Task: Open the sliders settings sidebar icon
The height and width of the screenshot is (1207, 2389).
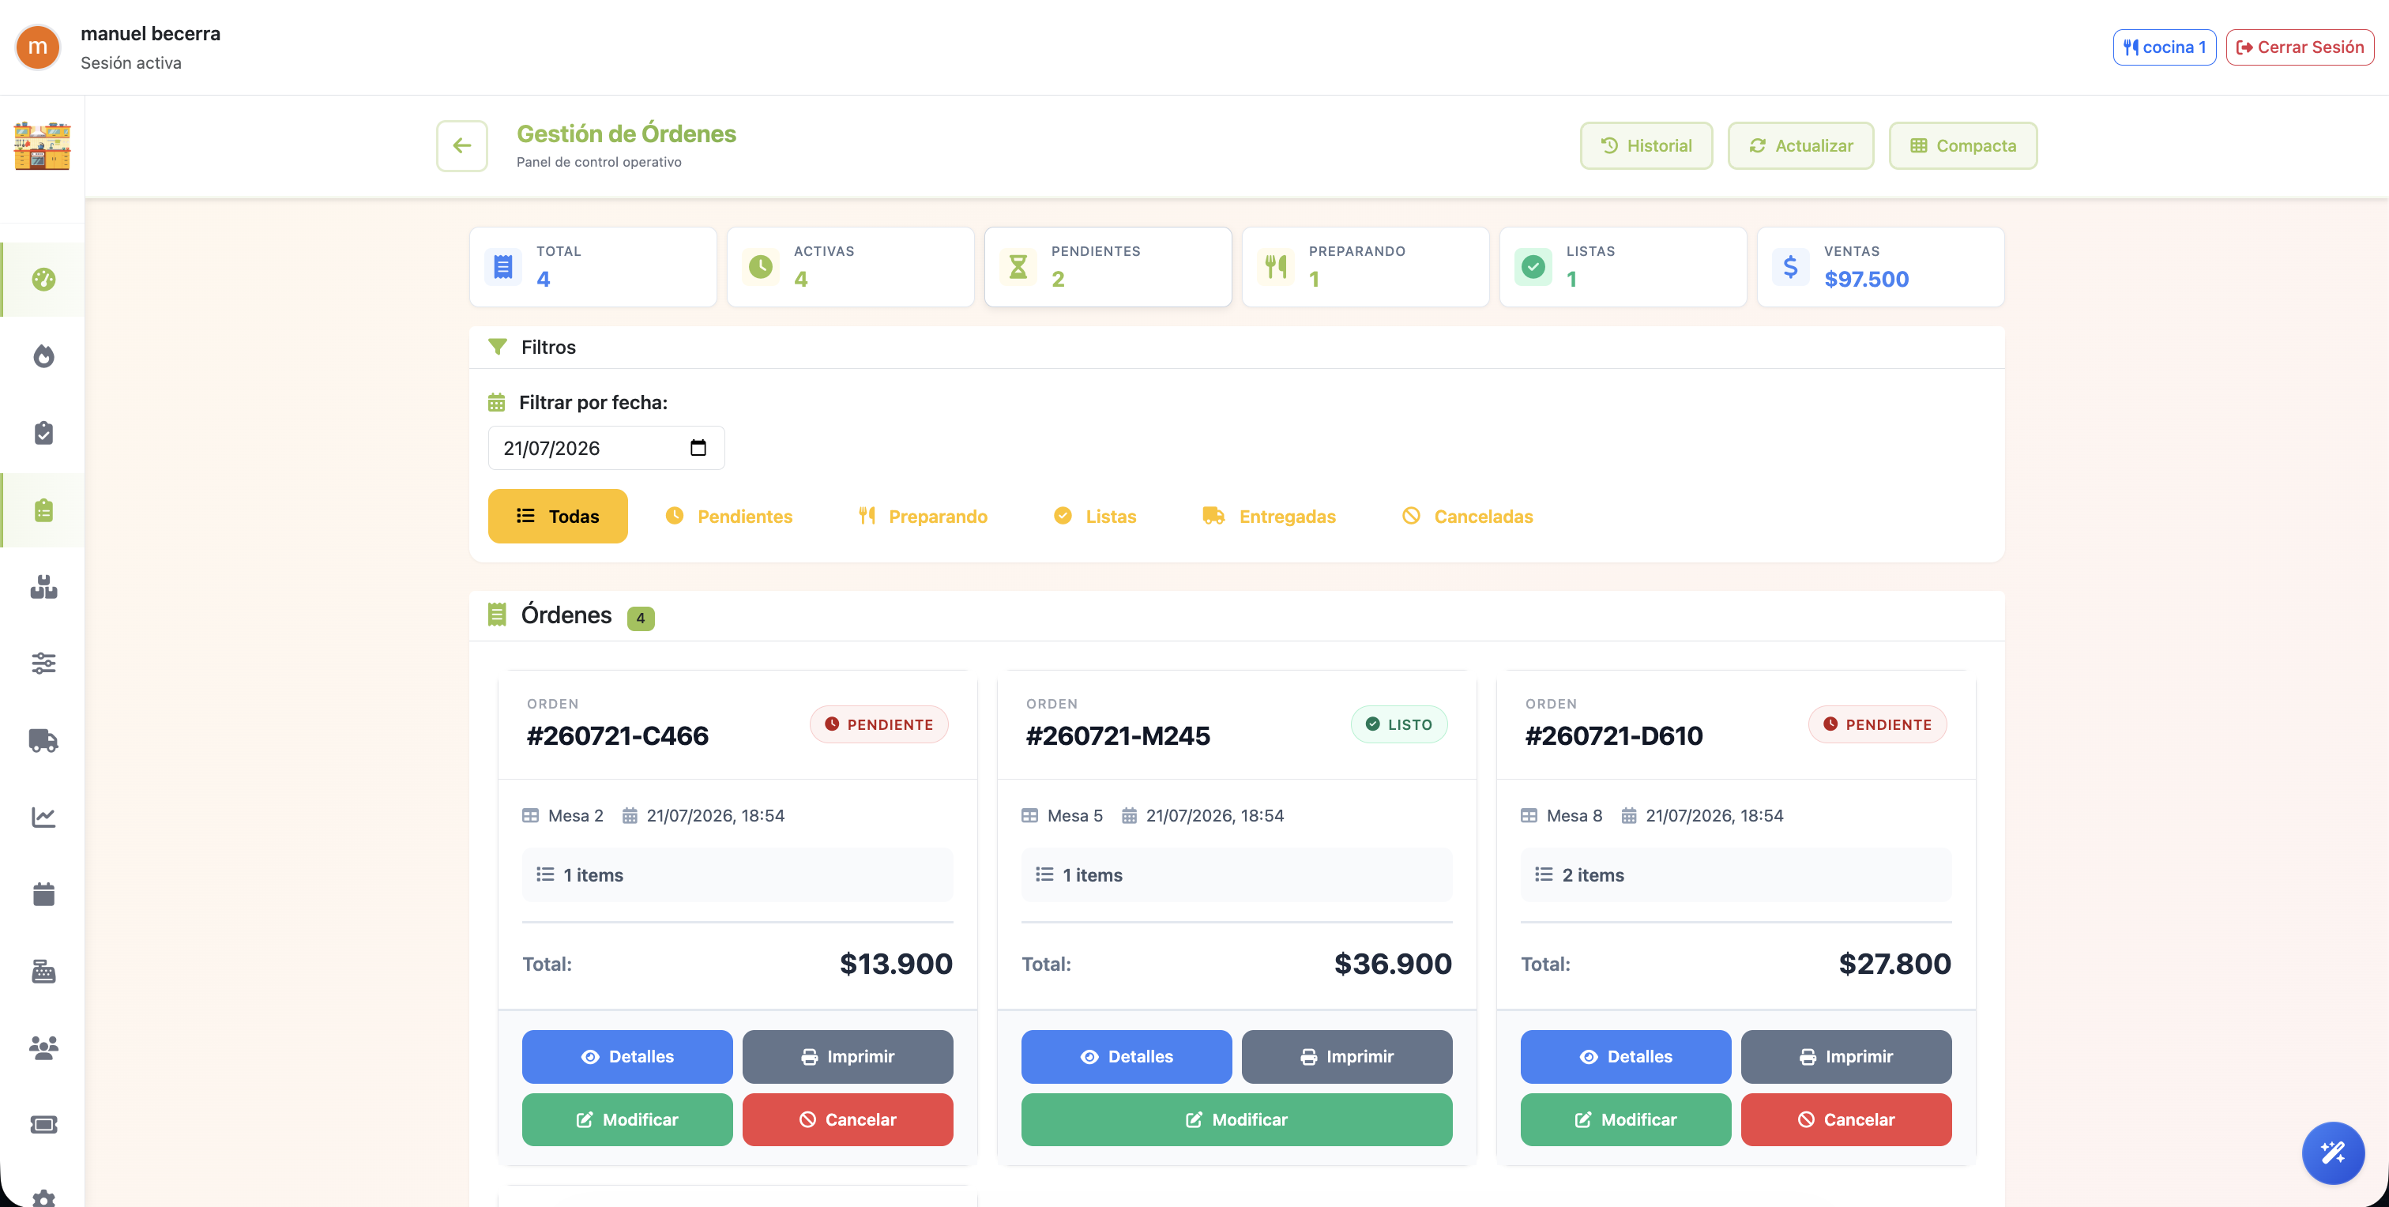Action: coord(43,663)
